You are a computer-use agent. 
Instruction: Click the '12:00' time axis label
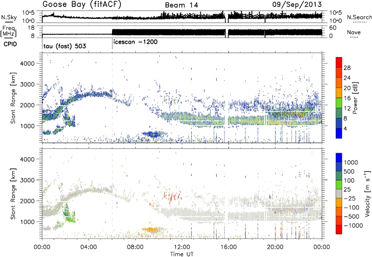182,247
